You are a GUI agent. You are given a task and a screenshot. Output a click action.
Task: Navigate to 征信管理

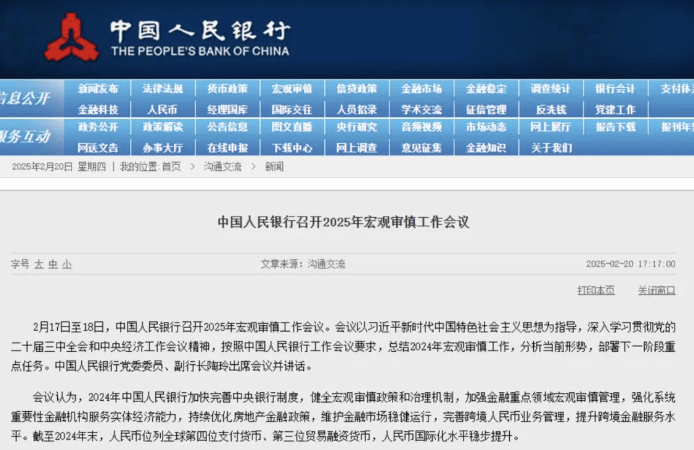pos(486,110)
